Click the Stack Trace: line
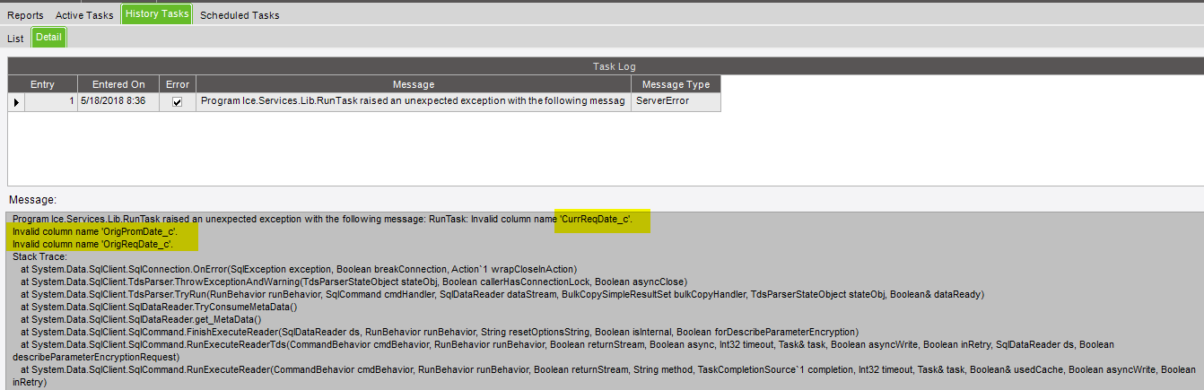 39,256
